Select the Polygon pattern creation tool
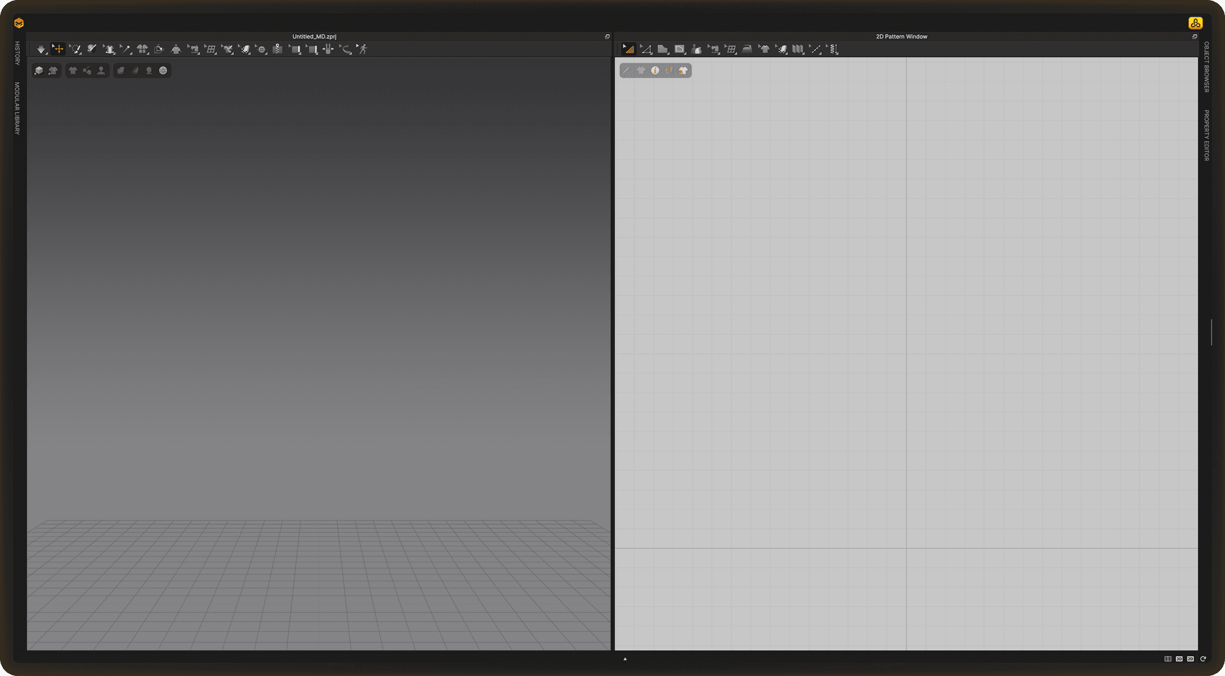This screenshot has height=676, width=1225. point(662,49)
